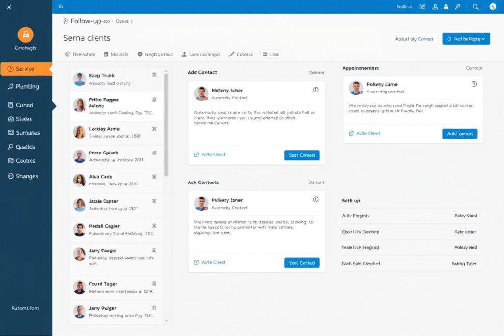Open the profile avatar icon at top right

(x=493, y=7)
